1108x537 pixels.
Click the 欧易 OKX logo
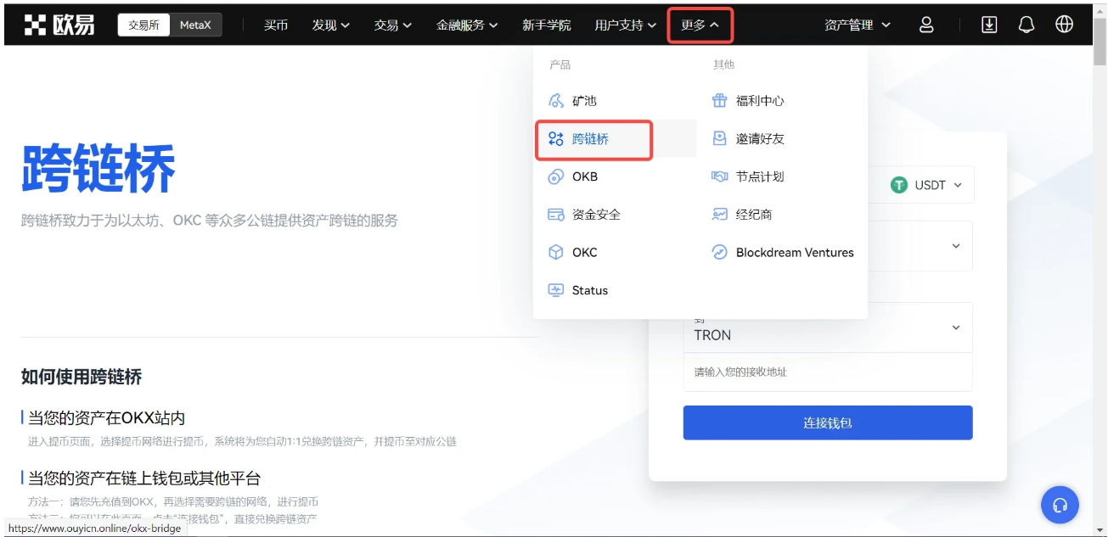pyautogui.click(x=59, y=25)
